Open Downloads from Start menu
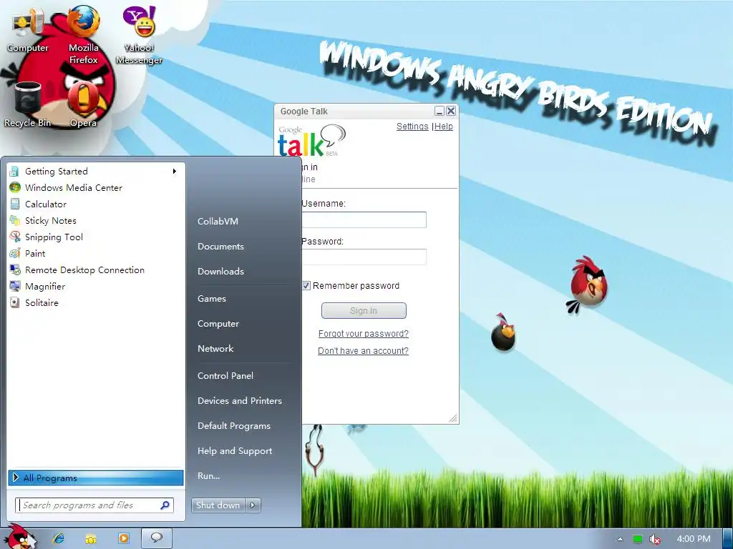This screenshot has width=733, height=549. [x=220, y=271]
